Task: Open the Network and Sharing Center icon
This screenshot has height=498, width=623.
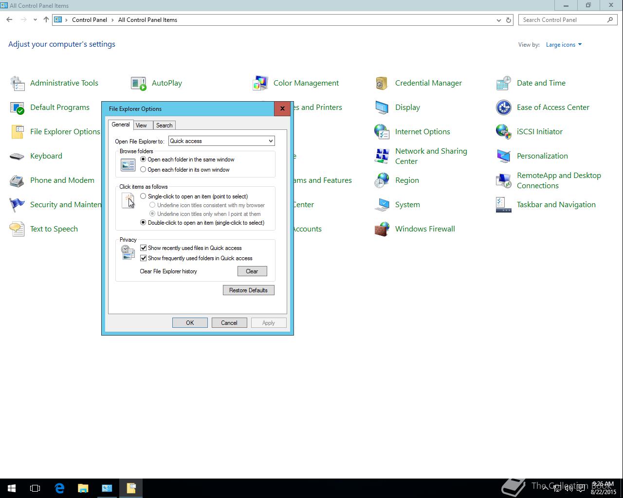Action: tap(382, 156)
